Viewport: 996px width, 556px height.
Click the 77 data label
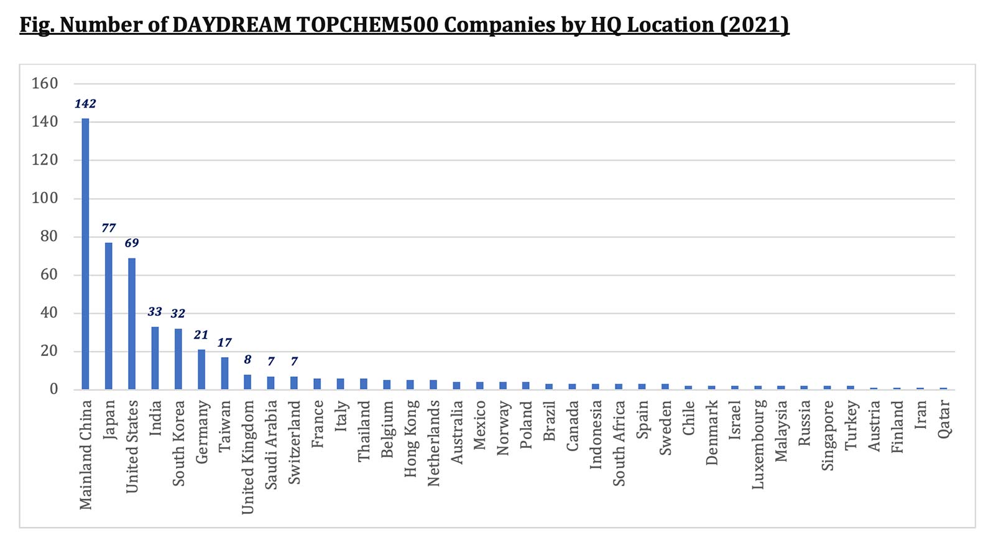108,228
